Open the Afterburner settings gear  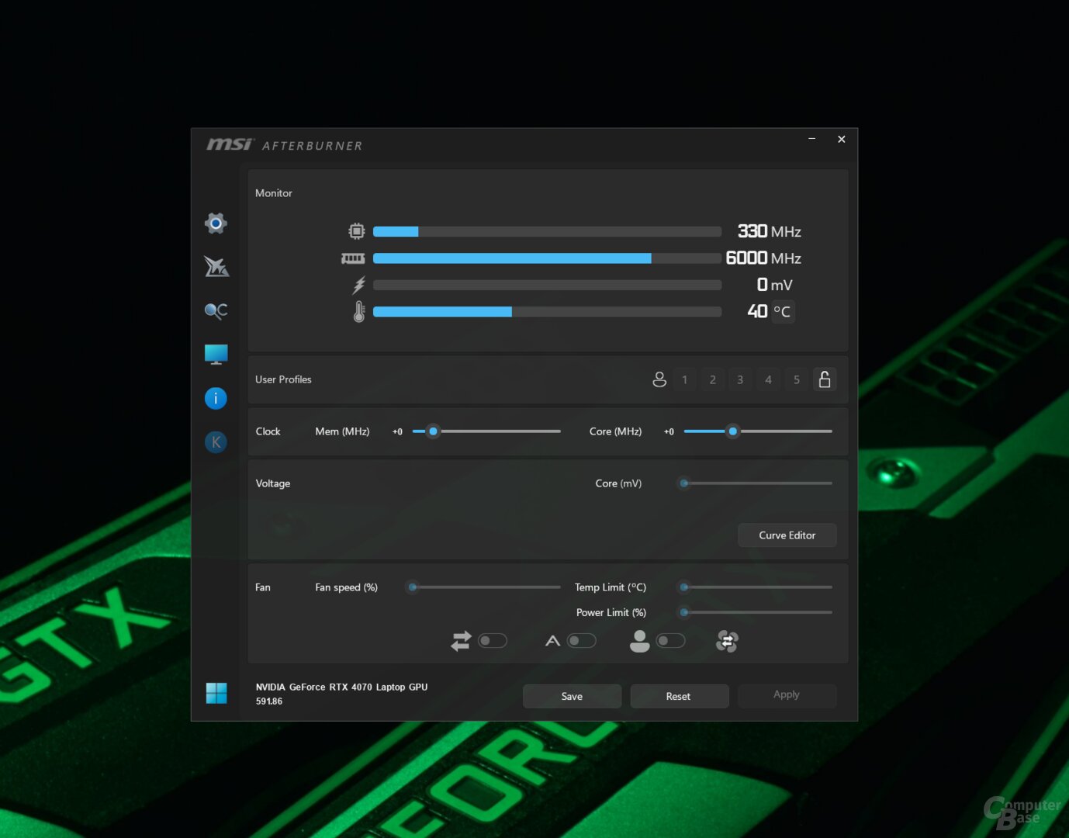216,223
